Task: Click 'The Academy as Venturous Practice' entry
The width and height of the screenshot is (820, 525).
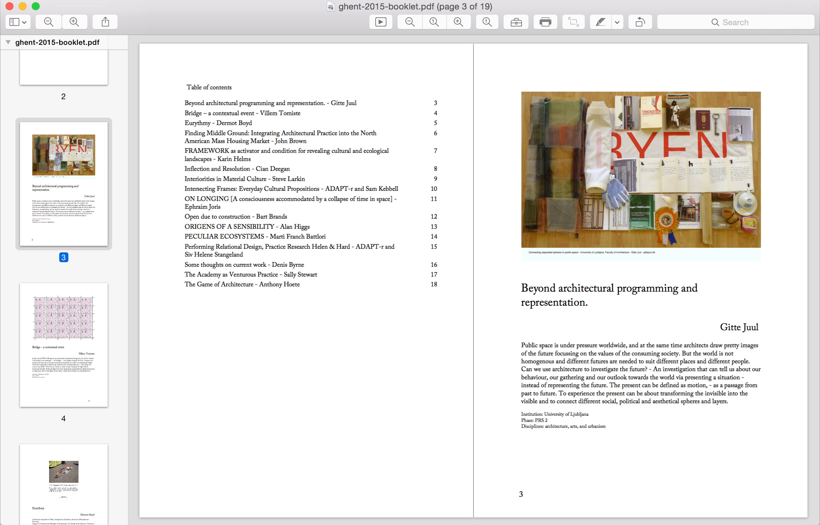Action: point(251,275)
